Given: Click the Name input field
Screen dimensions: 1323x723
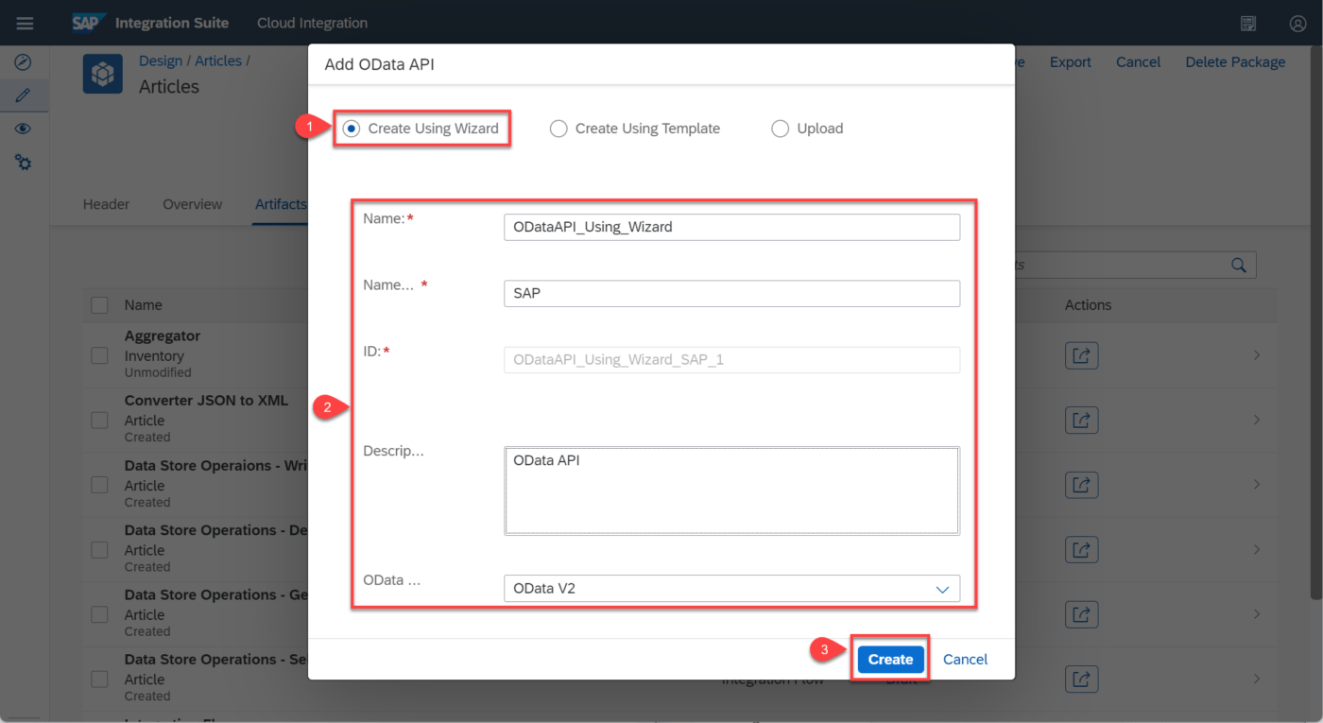Looking at the screenshot, I should pyautogui.click(x=731, y=227).
